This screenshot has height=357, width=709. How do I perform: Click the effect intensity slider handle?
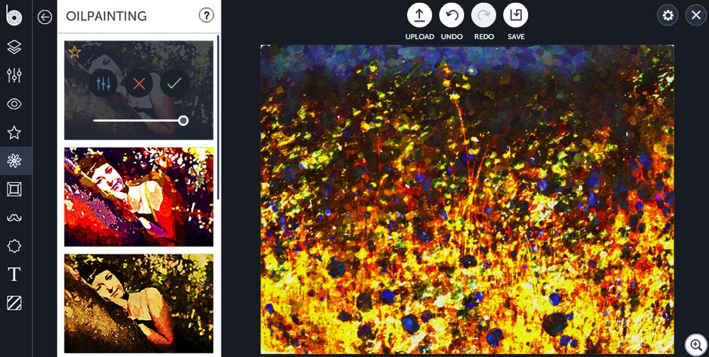point(183,121)
